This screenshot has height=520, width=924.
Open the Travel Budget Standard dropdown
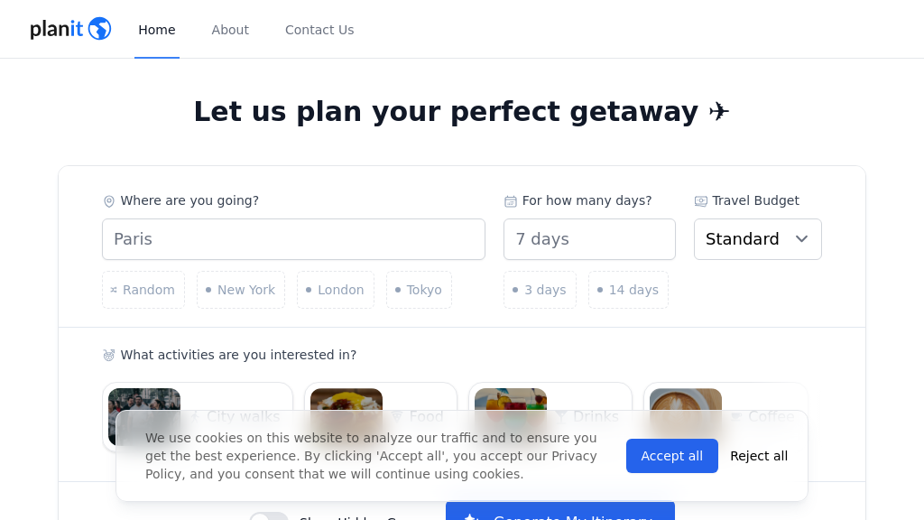tap(757, 239)
